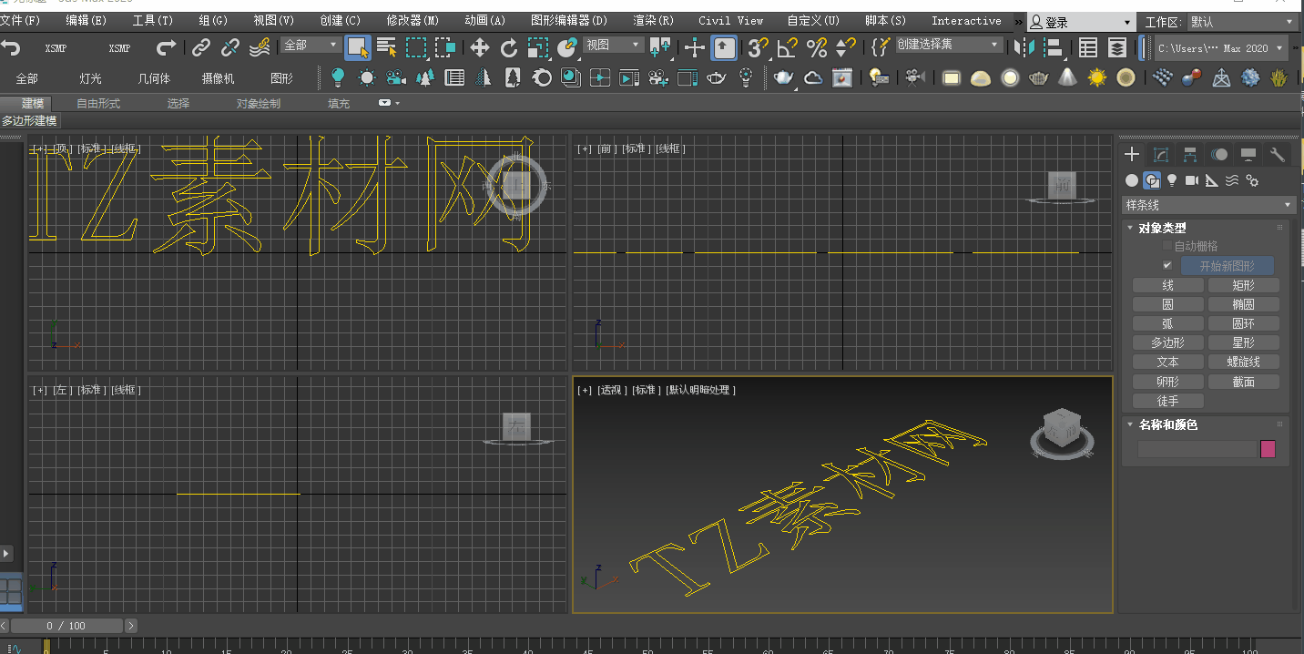The image size is (1304, 654).
Task: Open the 样条线 shape type dropdown
Action: 1208,205
